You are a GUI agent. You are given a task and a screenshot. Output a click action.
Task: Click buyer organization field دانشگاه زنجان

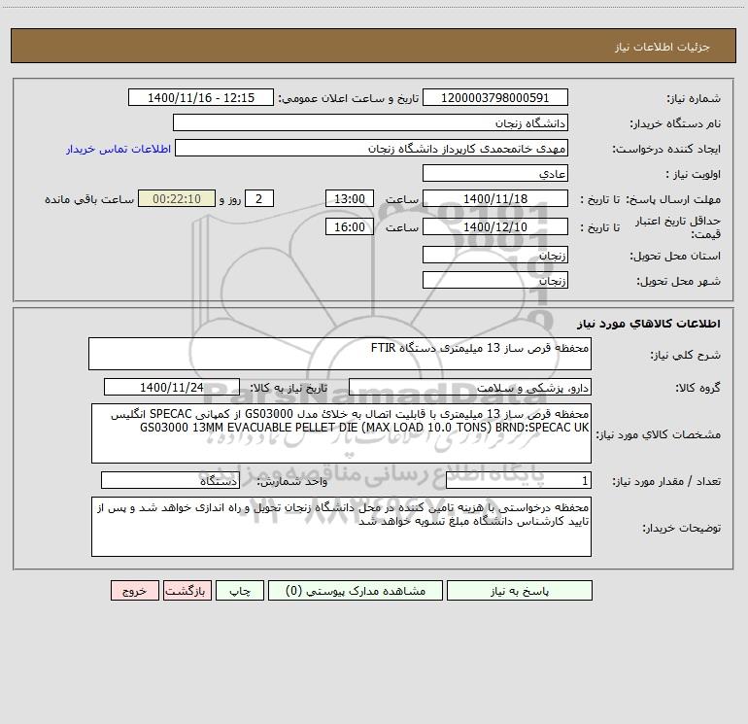tap(370, 122)
